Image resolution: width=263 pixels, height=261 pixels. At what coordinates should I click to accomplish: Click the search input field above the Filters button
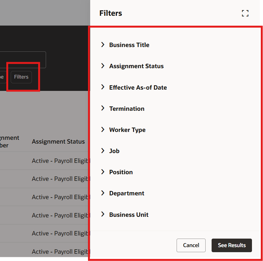click(x=22, y=60)
